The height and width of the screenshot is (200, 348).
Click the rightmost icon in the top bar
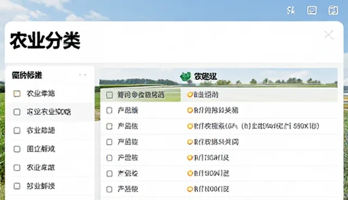point(333,10)
